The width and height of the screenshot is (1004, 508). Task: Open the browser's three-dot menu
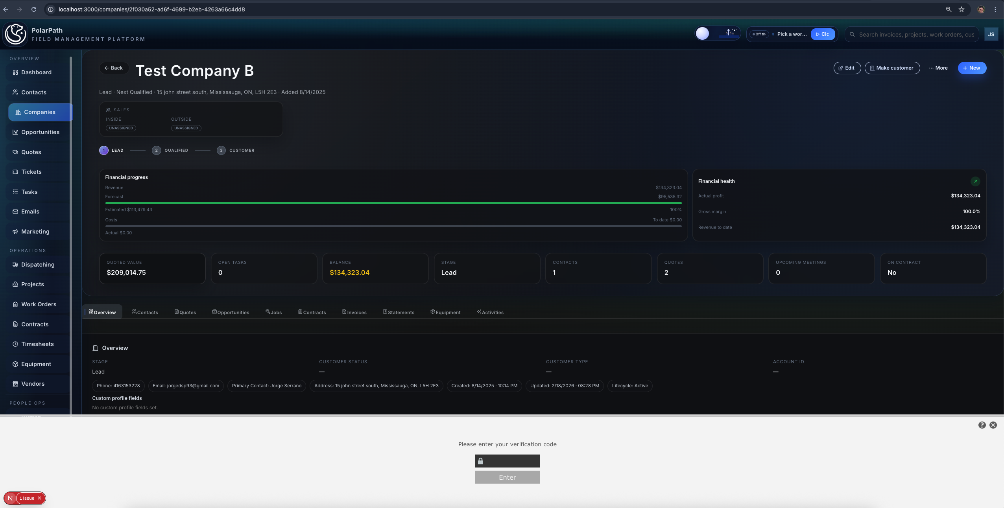995,9
